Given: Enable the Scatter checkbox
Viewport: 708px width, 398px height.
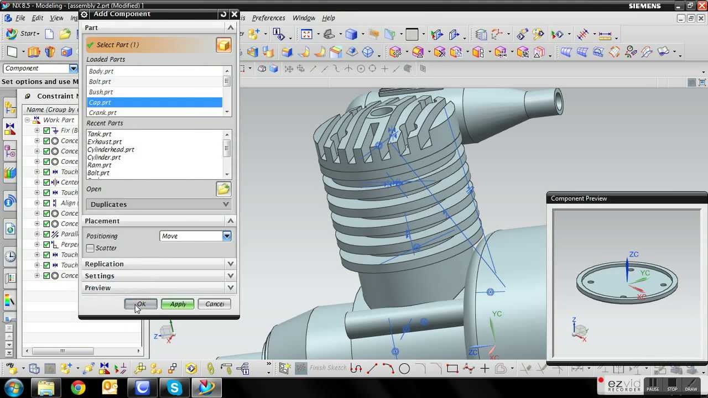Looking at the screenshot, I should 90,248.
